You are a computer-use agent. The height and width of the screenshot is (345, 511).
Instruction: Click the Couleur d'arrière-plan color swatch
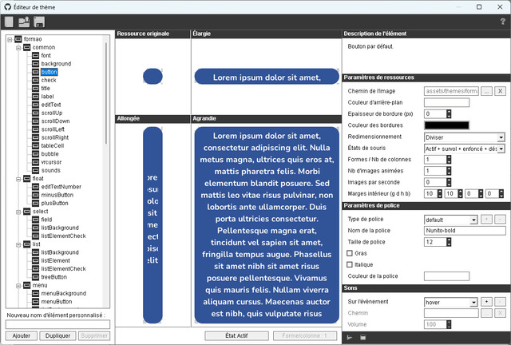point(446,102)
